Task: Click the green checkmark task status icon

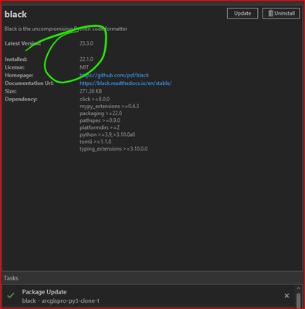Action: tap(11, 296)
